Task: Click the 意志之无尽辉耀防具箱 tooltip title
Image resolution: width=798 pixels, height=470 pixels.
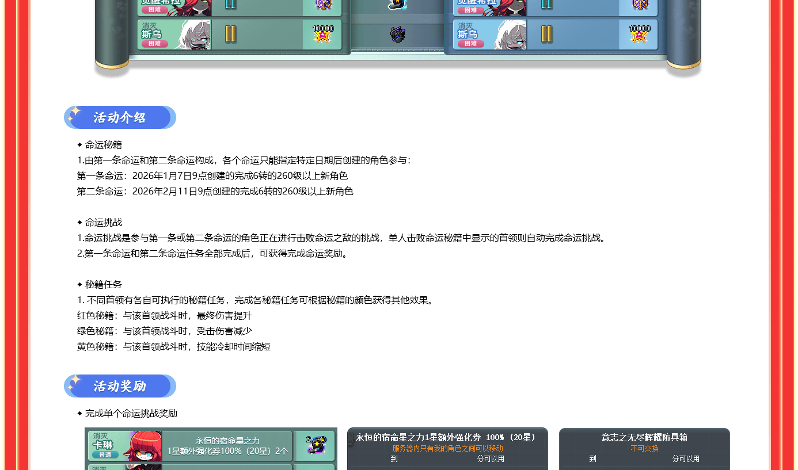Action: (x=644, y=437)
